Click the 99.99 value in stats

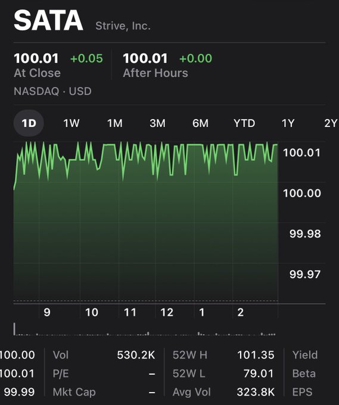click(19, 392)
